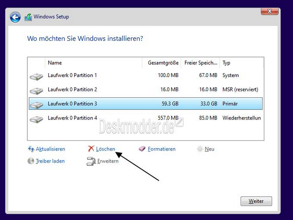This screenshot has width=293, height=220.
Task: Click drive icon of Partition 2
Action: pyautogui.click(x=36, y=91)
